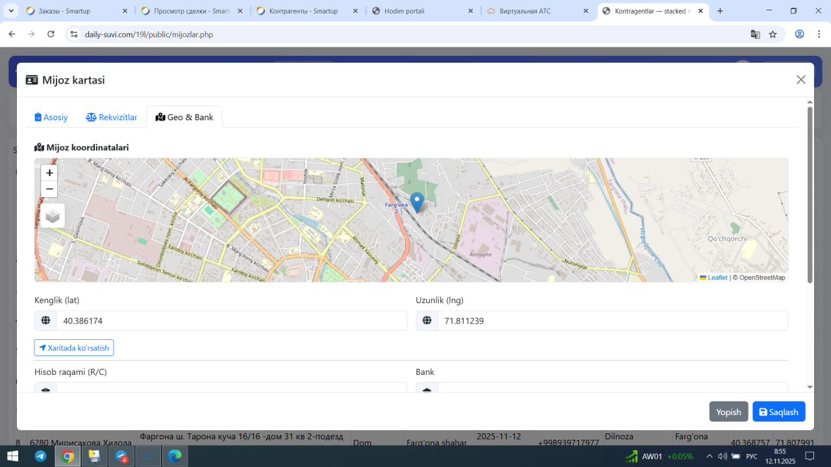Image resolution: width=831 pixels, height=467 pixels.
Task: Expand the browser tab search dropdown
Action: 11,11
